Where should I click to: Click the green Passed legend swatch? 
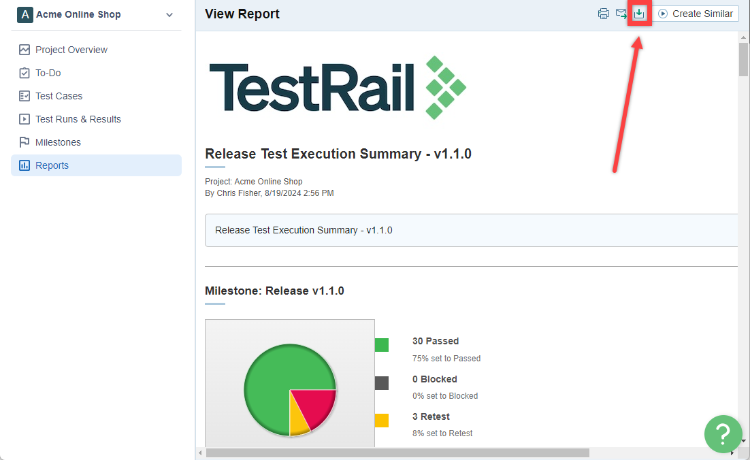(x=382, y=345)
